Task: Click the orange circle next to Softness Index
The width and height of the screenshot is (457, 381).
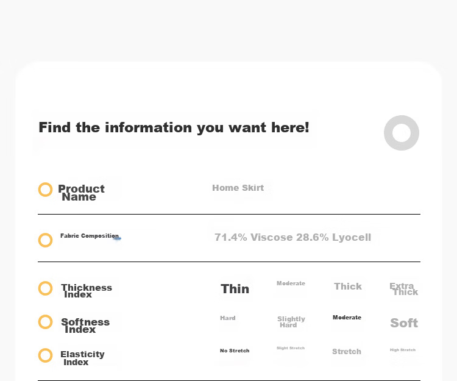Action: pos(46,322)
